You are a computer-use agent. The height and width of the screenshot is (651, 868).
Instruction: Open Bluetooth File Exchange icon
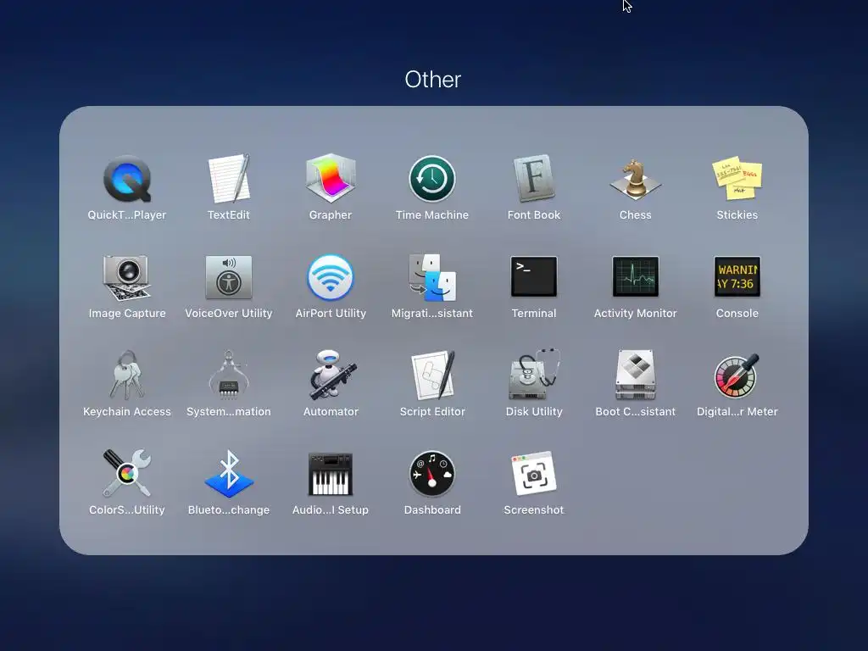point(229,473)
